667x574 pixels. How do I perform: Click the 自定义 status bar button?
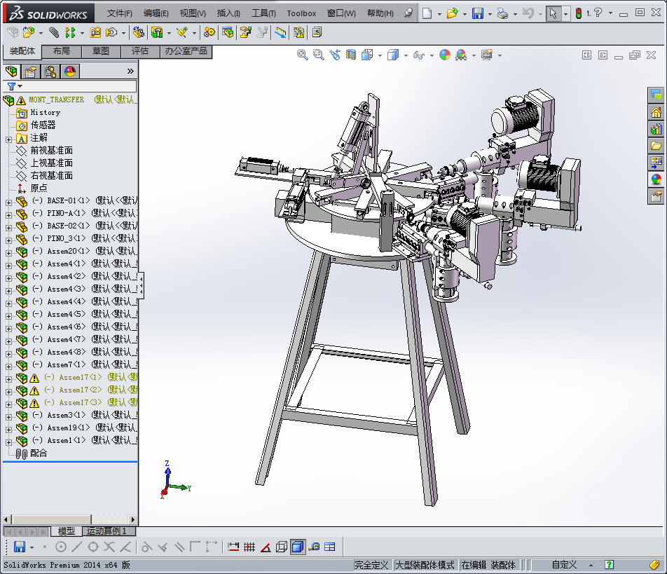564,565
